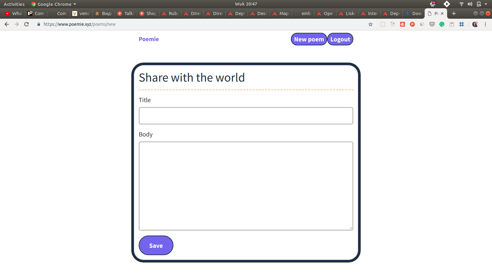Image resolution: width=492 pixels, height=276 pixels.
Task: Click inside the Body text area
Action: coord(246,186)
